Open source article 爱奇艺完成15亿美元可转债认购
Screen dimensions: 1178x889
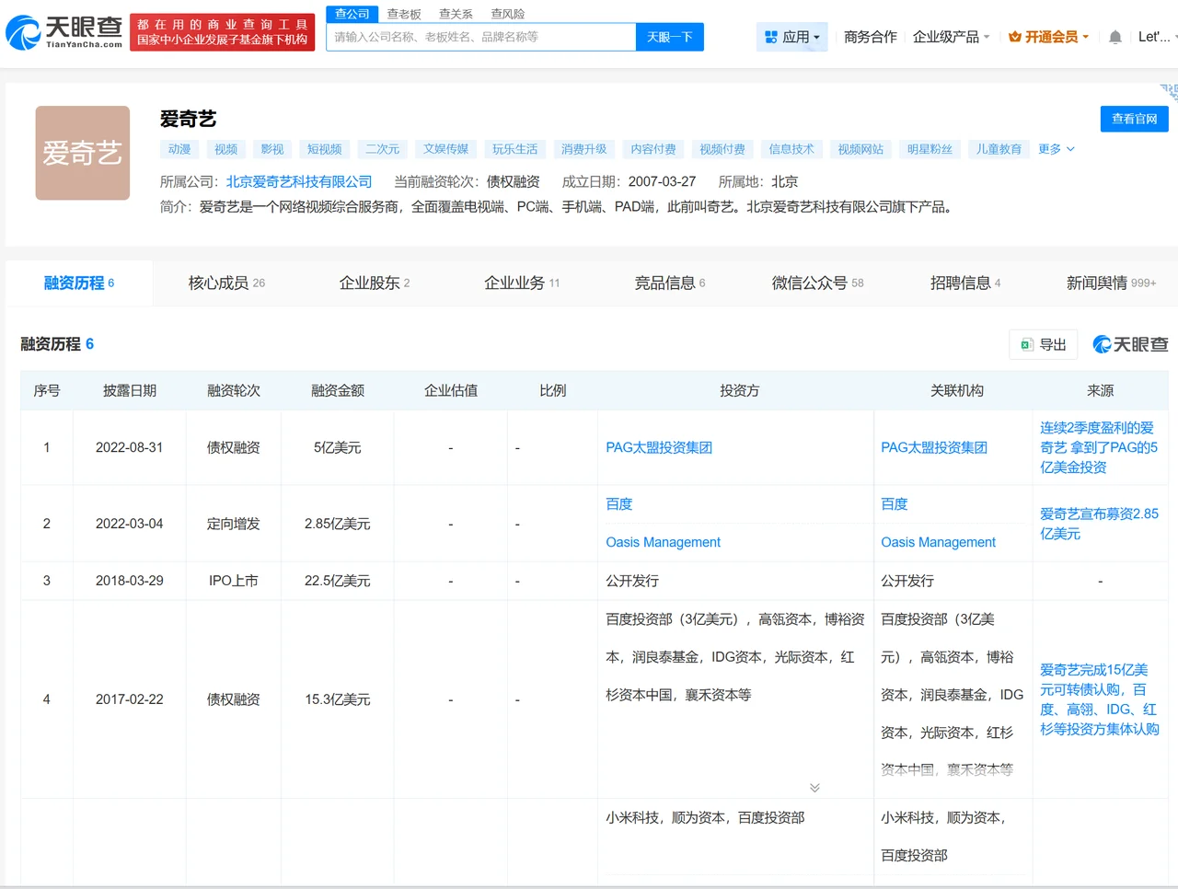(x=1099, y=699)
